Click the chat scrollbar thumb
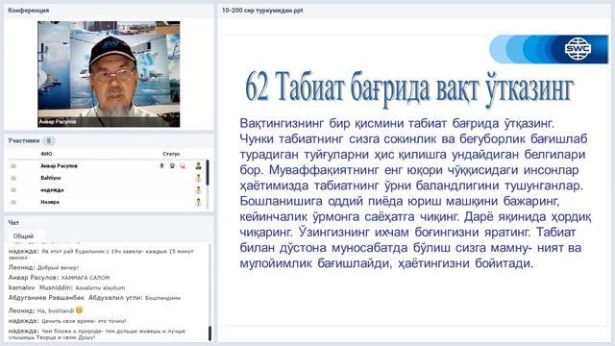The height and width of the screenshot is (346, 615). 209,334
